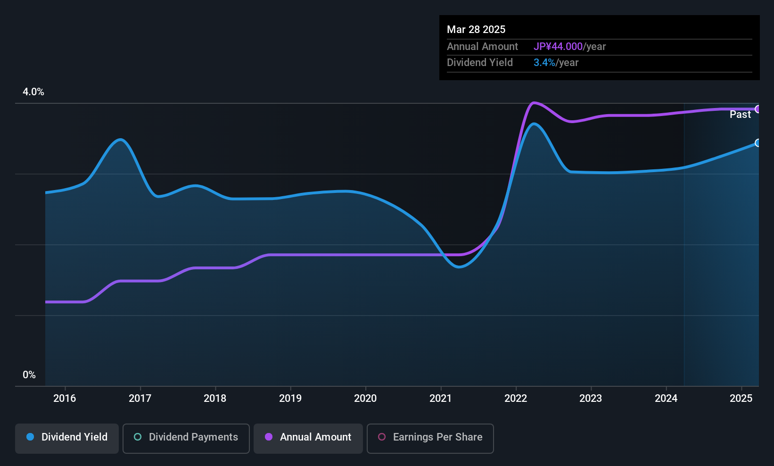Click the 2025 x-axis label
This screenshot has width=774, height=466.
[x=741, y=399]
